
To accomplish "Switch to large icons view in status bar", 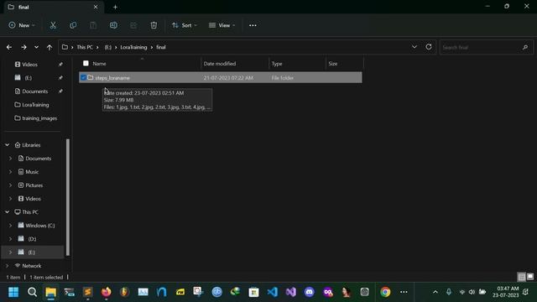I will click(x=530, y=277).
